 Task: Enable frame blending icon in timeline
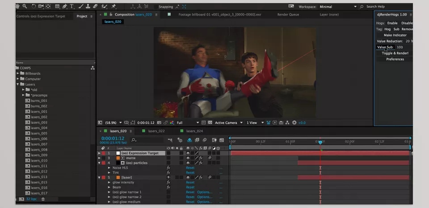pos(197,140)
